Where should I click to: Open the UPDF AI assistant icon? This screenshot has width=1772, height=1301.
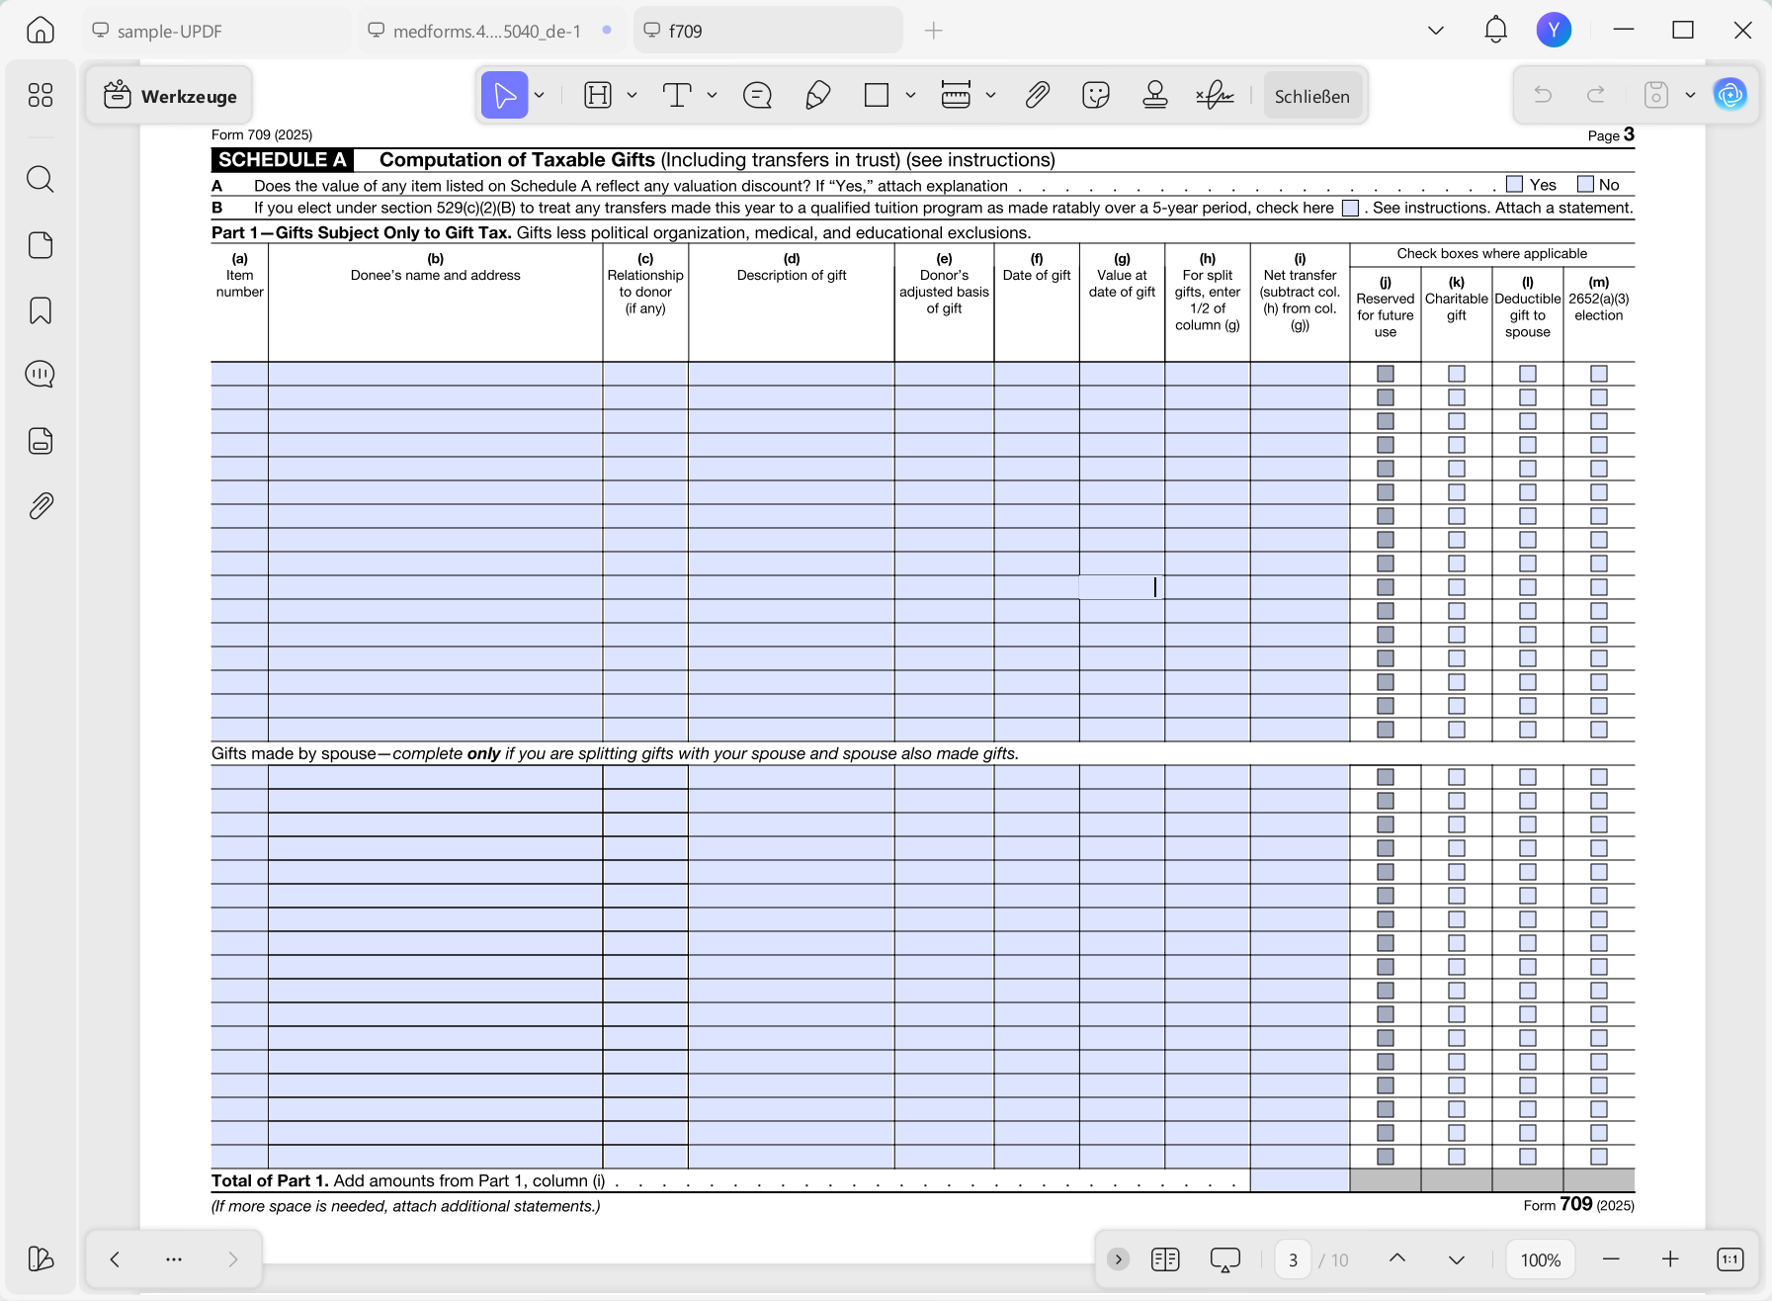(1730, 95)
